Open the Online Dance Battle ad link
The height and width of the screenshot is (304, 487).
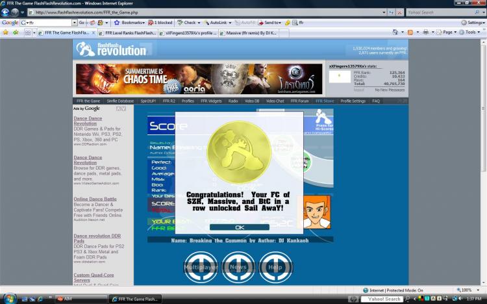coord(95,199)
